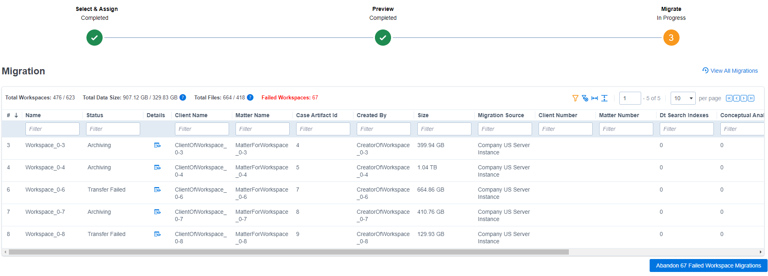The height and width of the screenshot is (276, 768).
Task: Go to previous page of results
Action: click(x=736, y=98)
